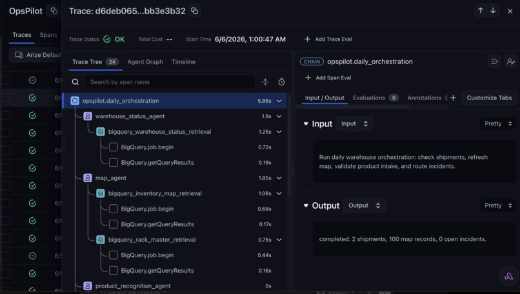The width and height of the screenshot is (520, 294).
Task: Toggle span timing stopwatch icon
Action: [281, 81]
